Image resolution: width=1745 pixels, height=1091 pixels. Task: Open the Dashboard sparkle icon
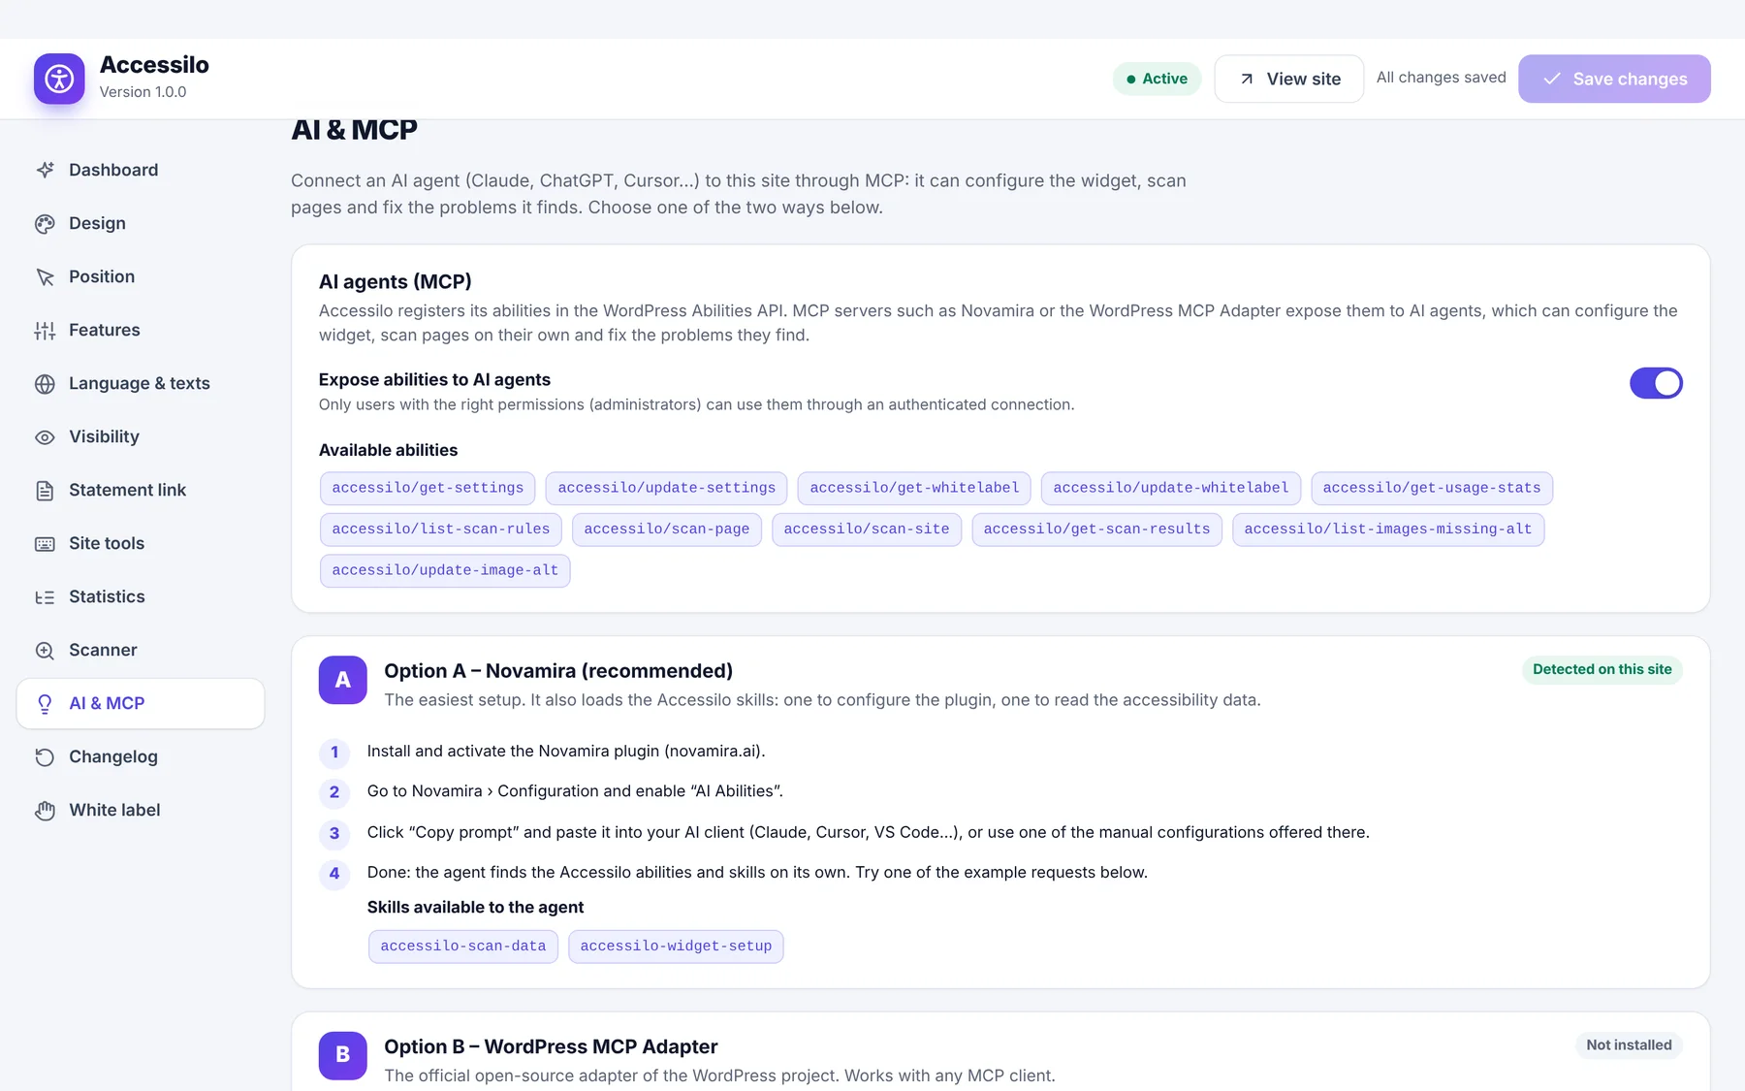45,170
